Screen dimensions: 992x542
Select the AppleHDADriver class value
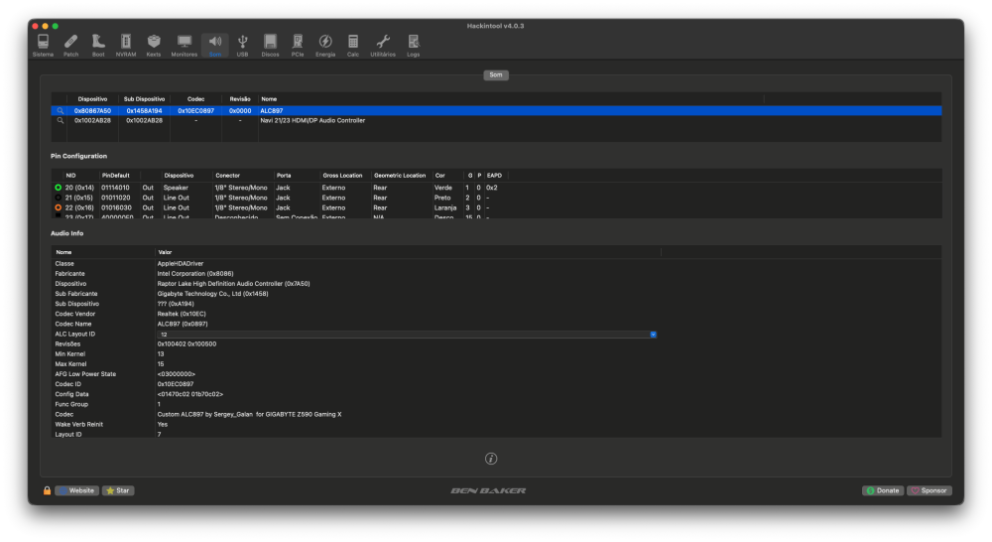point(181,263)
